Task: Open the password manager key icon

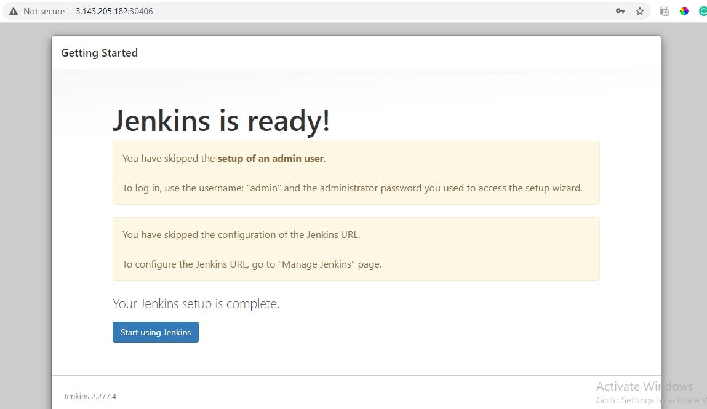Action: click(620, 10)
